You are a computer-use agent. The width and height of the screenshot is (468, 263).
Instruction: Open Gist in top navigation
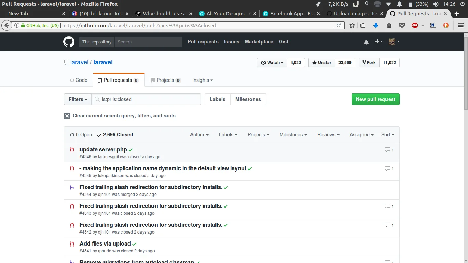[x=284, y=42]
